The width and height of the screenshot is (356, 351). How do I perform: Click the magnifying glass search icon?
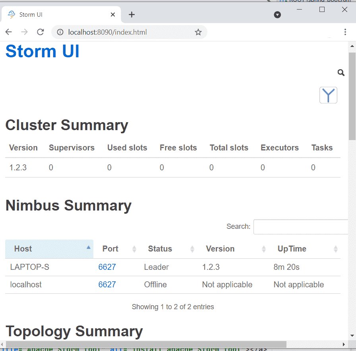[x=341, y=73]
